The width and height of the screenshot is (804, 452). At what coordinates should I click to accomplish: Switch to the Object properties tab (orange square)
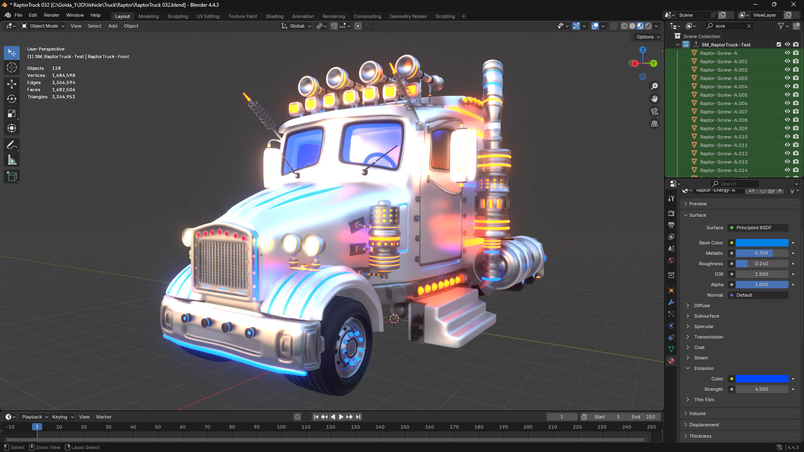tap(671, 290)
